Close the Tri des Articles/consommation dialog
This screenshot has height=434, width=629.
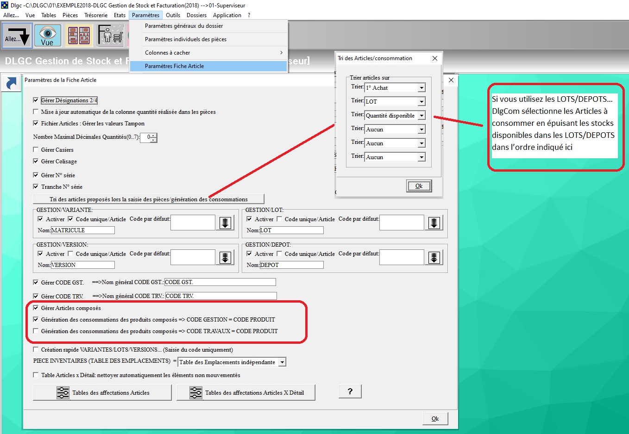click(x=434, y=58)
